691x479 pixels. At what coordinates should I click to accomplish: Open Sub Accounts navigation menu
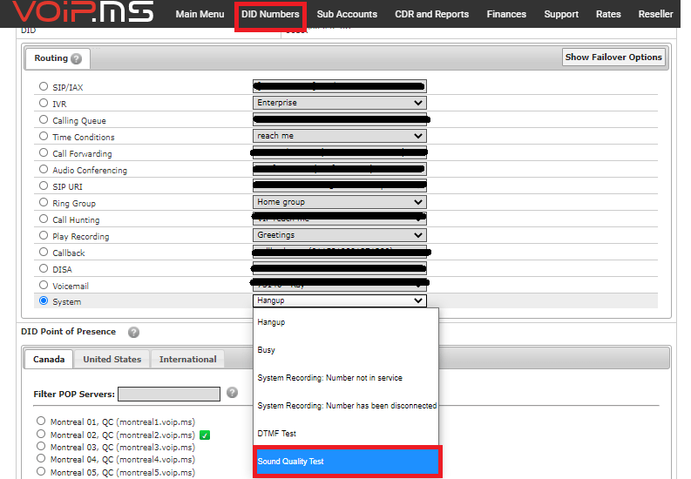point(347,14)
